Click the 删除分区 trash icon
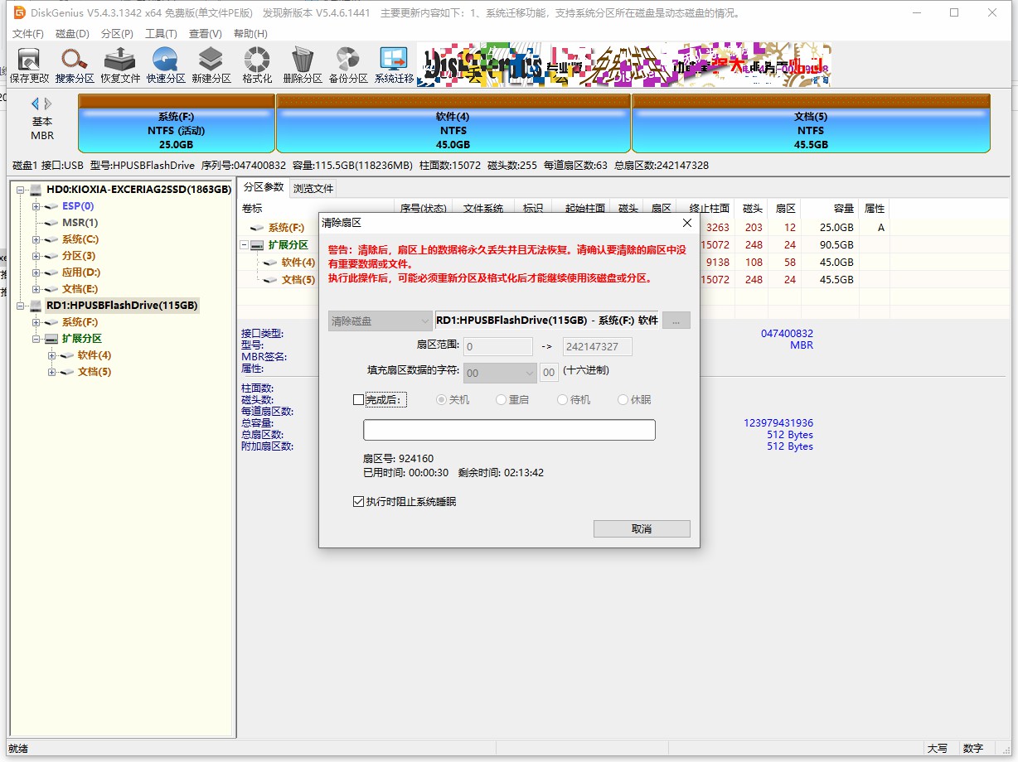Screen dimensions: 1018x762 pos(303,65)
